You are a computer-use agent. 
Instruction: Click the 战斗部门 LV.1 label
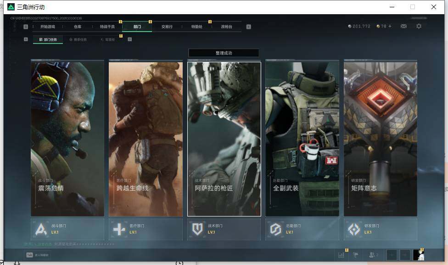[x=59, y=229]
